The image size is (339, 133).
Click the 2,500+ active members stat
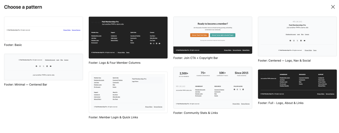pos(184,74)
